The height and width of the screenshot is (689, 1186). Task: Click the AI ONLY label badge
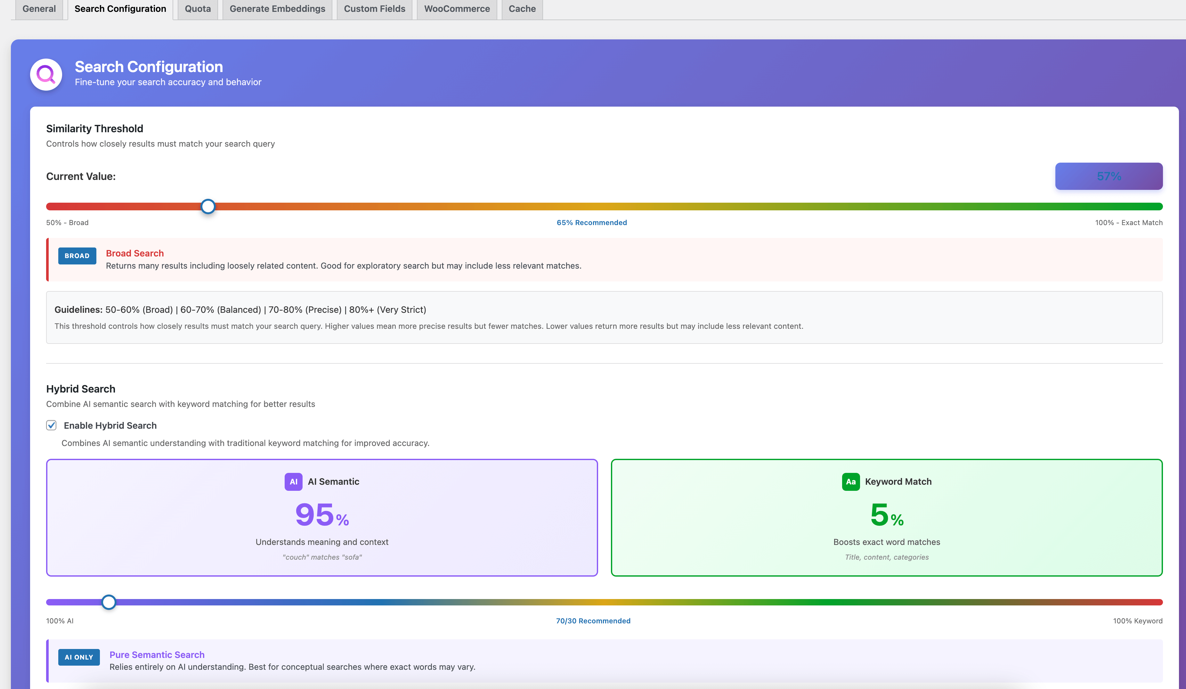coord(78,657)
